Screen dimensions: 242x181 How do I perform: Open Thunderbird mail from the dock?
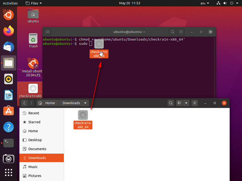[9, 47]
